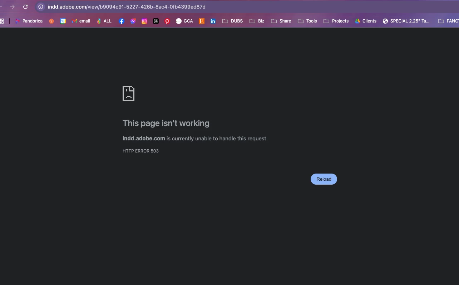
Task: Open the Facebook bookmark icon
Action: coord(122,21)
